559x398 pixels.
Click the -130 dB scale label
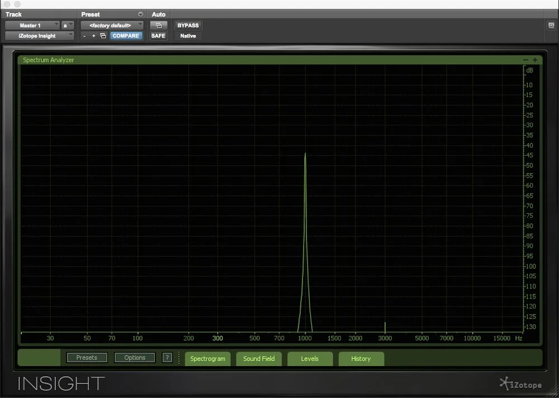pos(530,326)
